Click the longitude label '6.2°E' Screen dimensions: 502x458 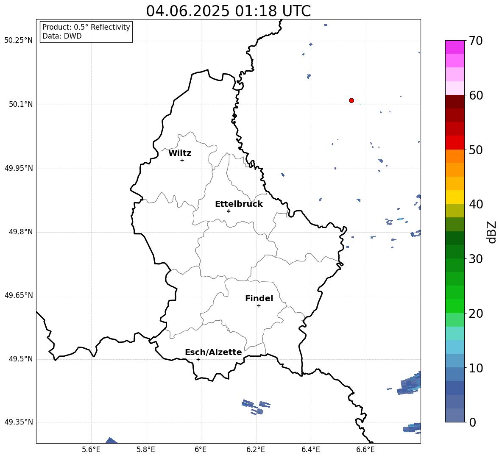click(x=256, y=450)
